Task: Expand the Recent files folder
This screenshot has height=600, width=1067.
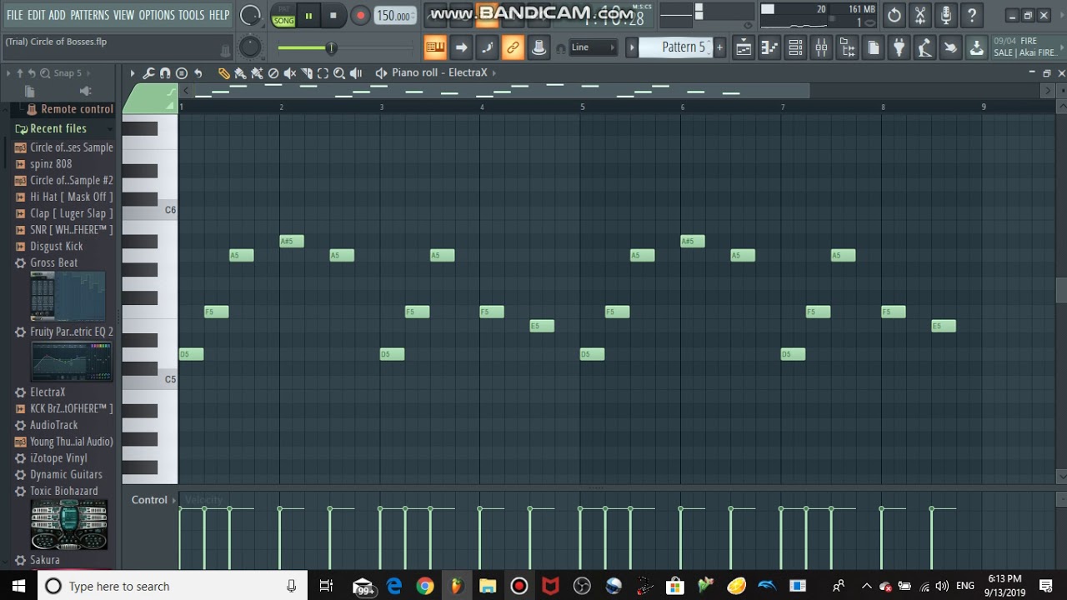Action: [58, 128]
